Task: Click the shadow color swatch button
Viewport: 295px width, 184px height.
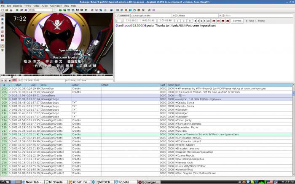Action: click(x=228, y=21)
